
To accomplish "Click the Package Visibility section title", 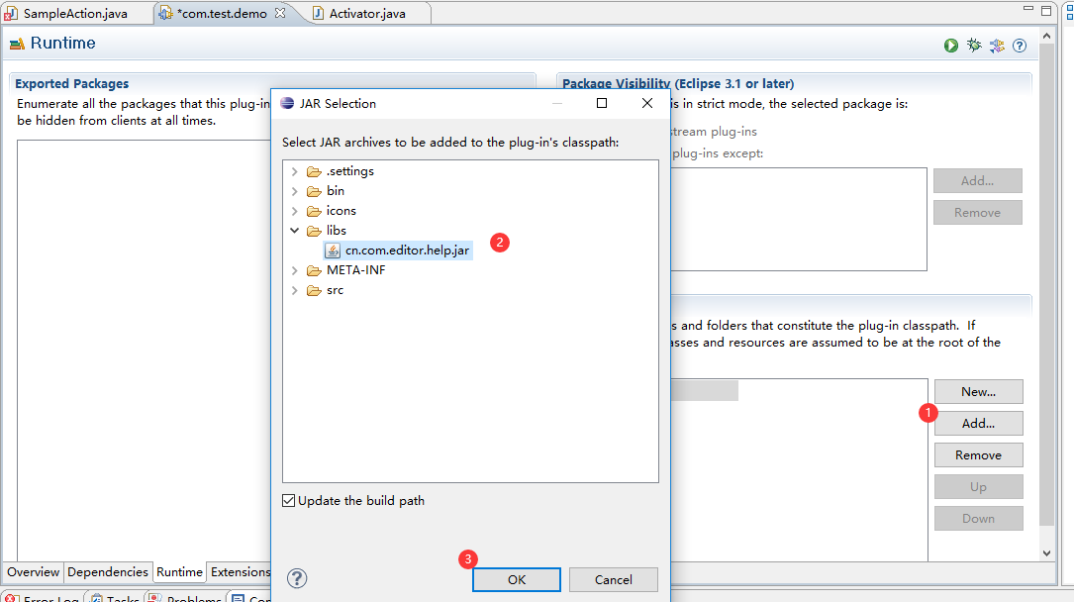I will [x=678, y=83].
